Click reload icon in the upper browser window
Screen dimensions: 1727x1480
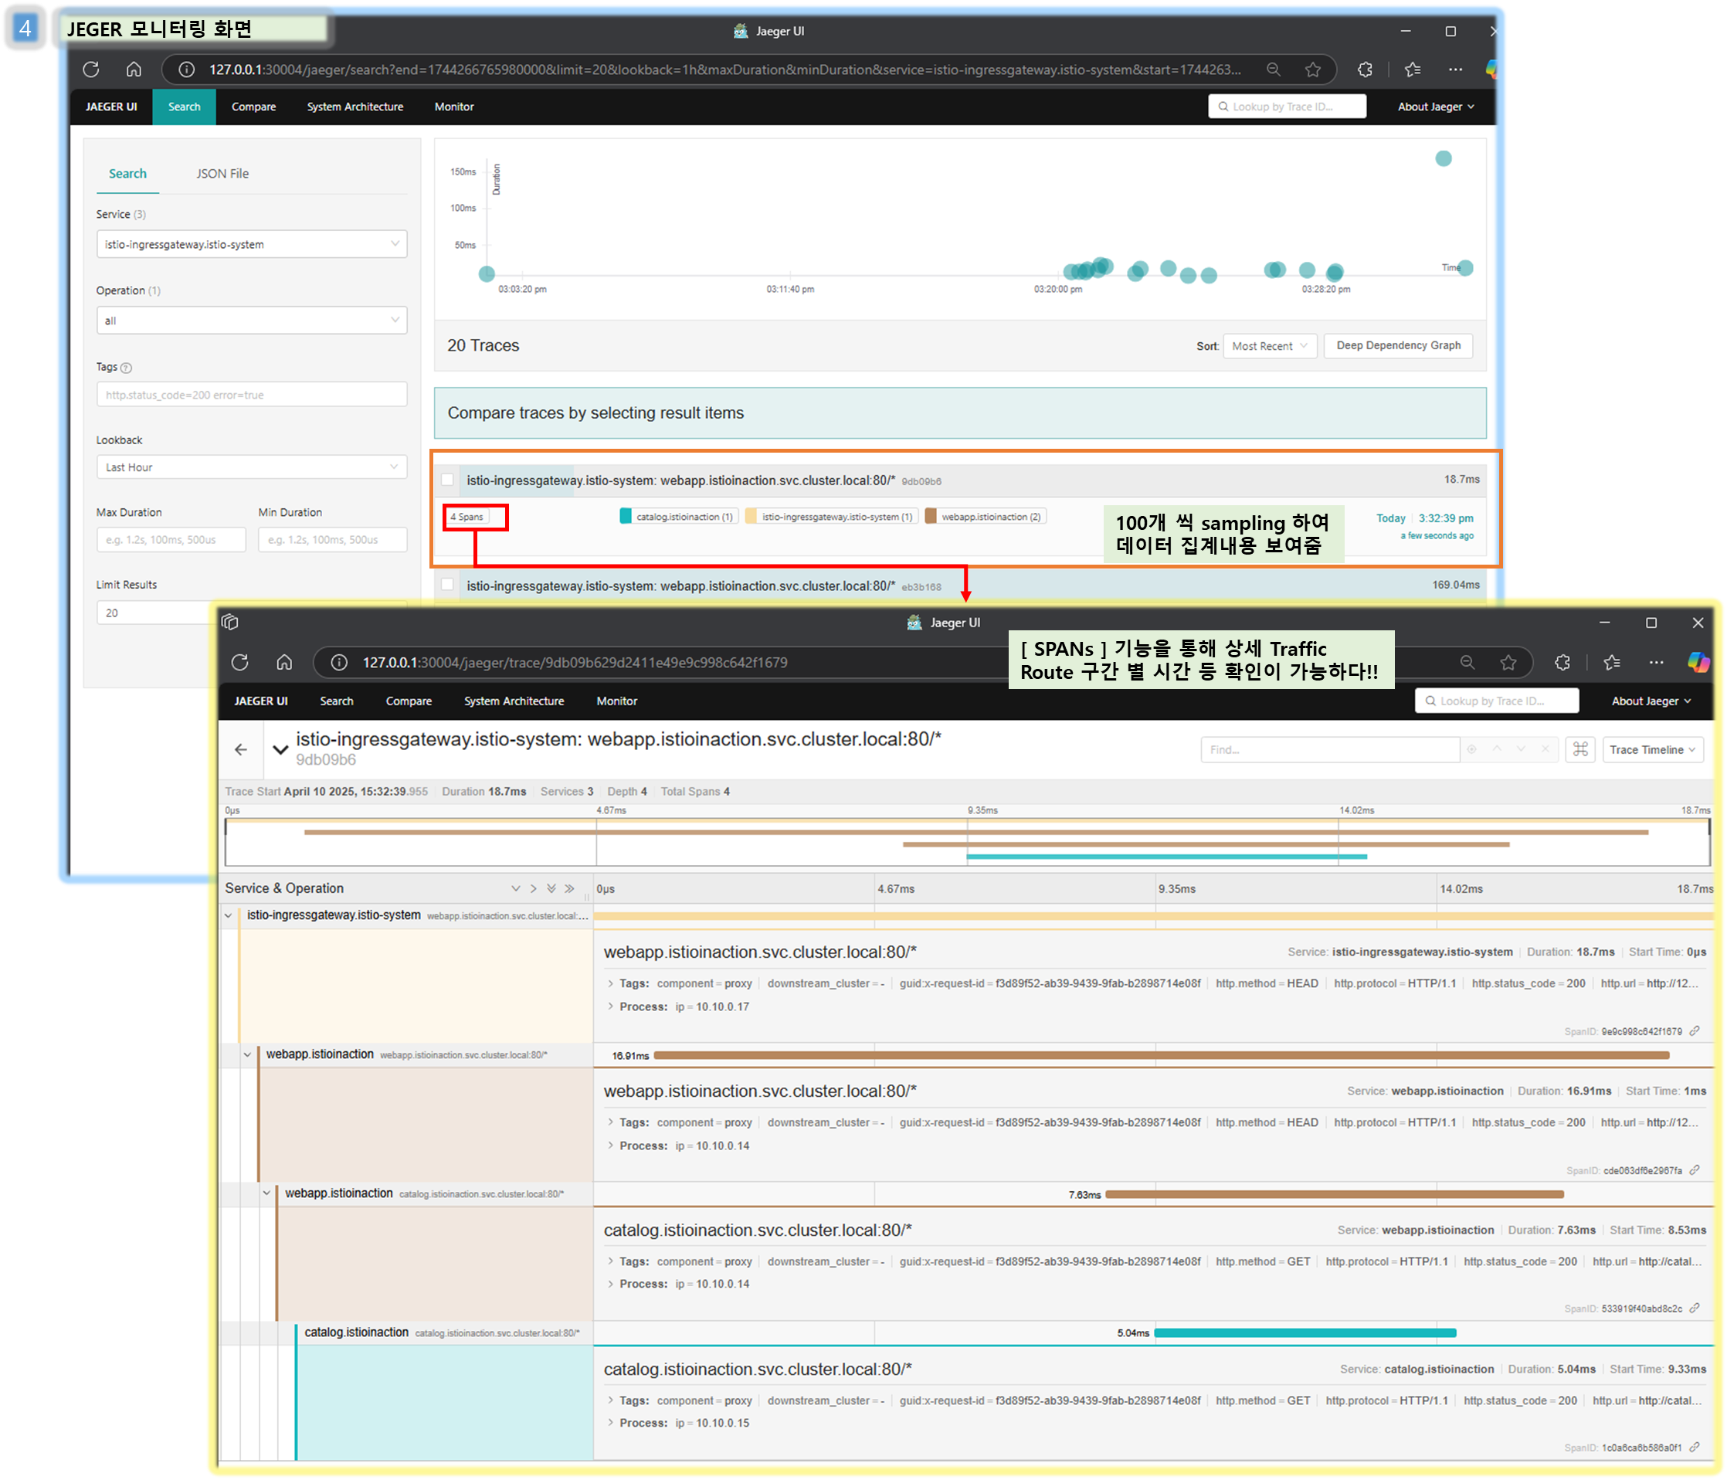tap(91, 70)
